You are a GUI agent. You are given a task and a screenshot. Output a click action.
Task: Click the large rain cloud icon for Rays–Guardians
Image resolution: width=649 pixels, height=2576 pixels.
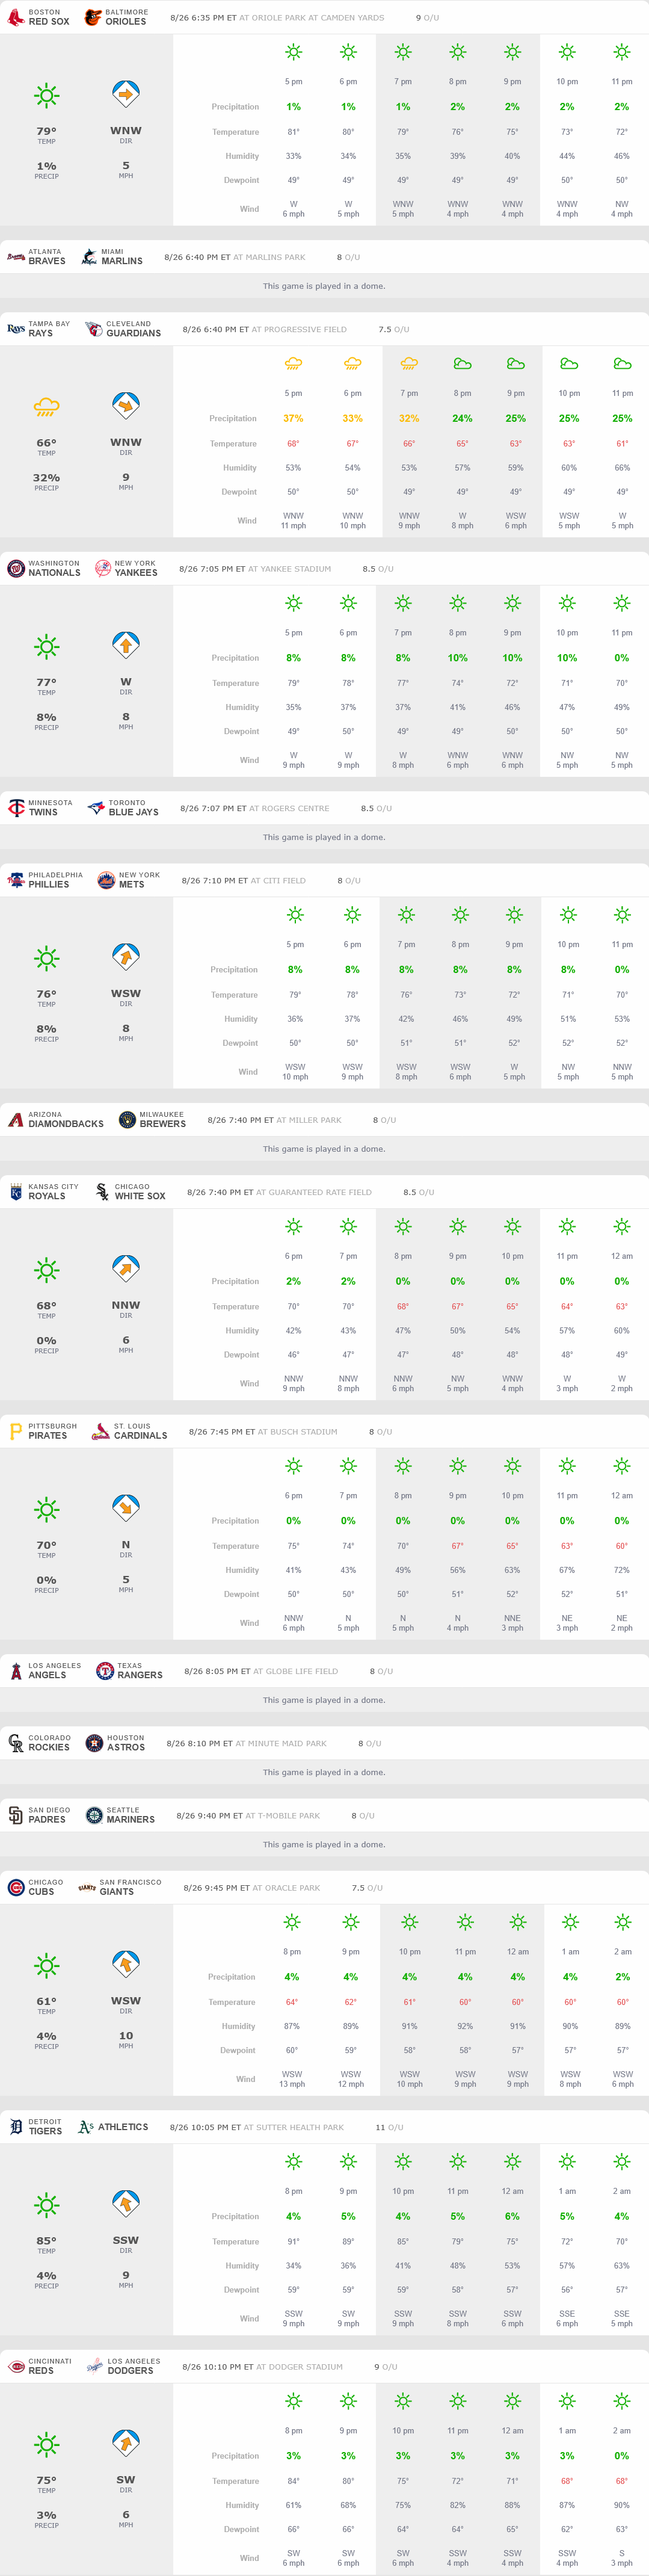tap(46, 407)
